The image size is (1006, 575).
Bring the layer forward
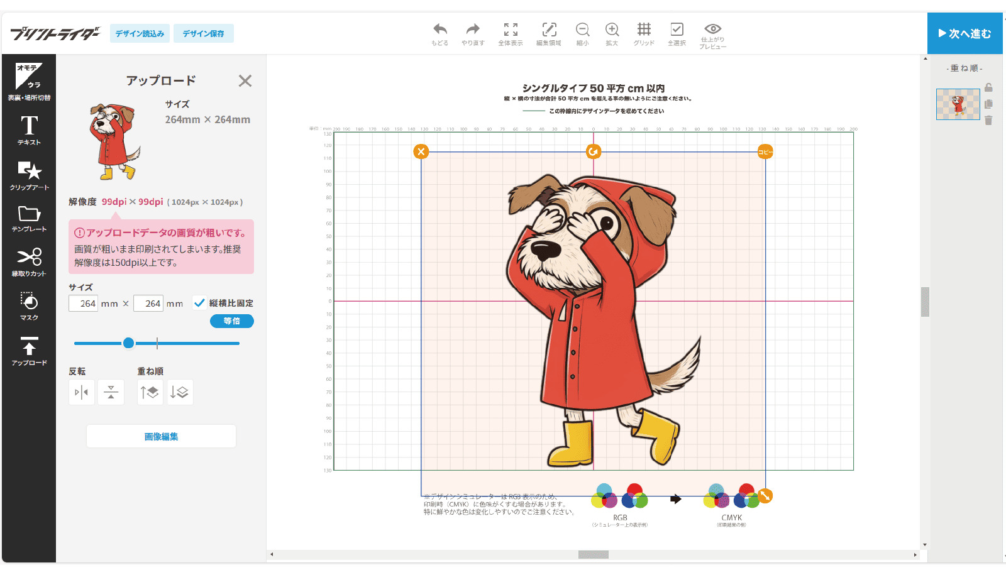[150, 392]
